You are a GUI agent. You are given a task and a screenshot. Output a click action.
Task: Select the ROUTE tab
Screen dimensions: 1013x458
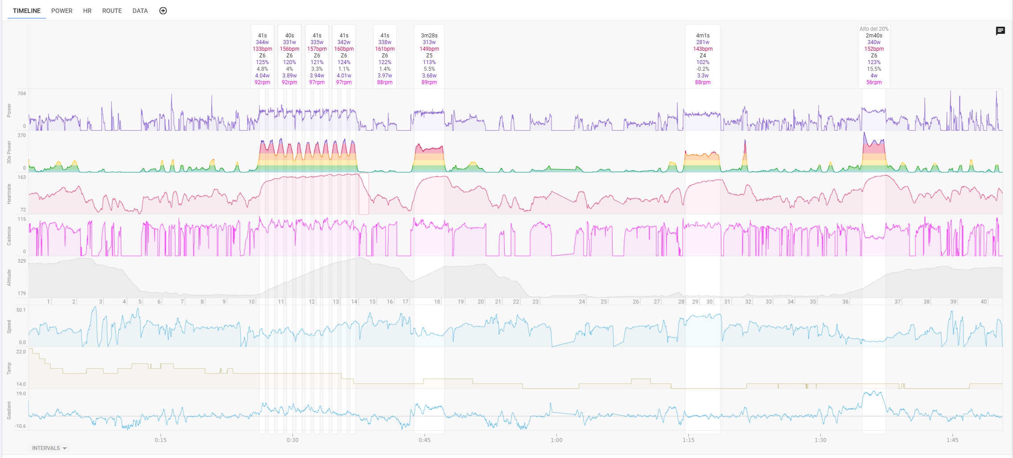click(112, 11)
